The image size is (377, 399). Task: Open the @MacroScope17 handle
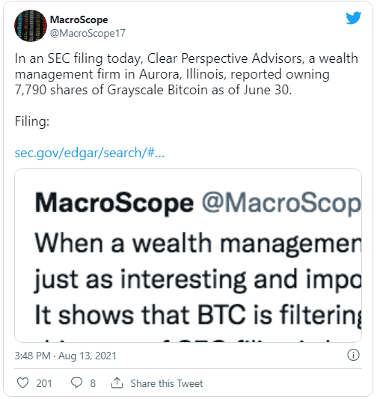point(88,34)
